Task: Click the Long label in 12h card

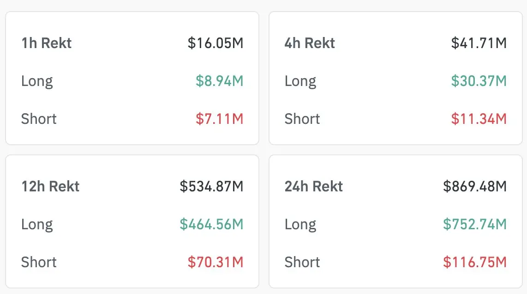Action: point(37,225)
